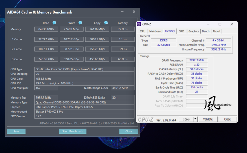Minimize the CPU-Z window
Viewport: 247px width, 153px height.
[x=208, y=24]
